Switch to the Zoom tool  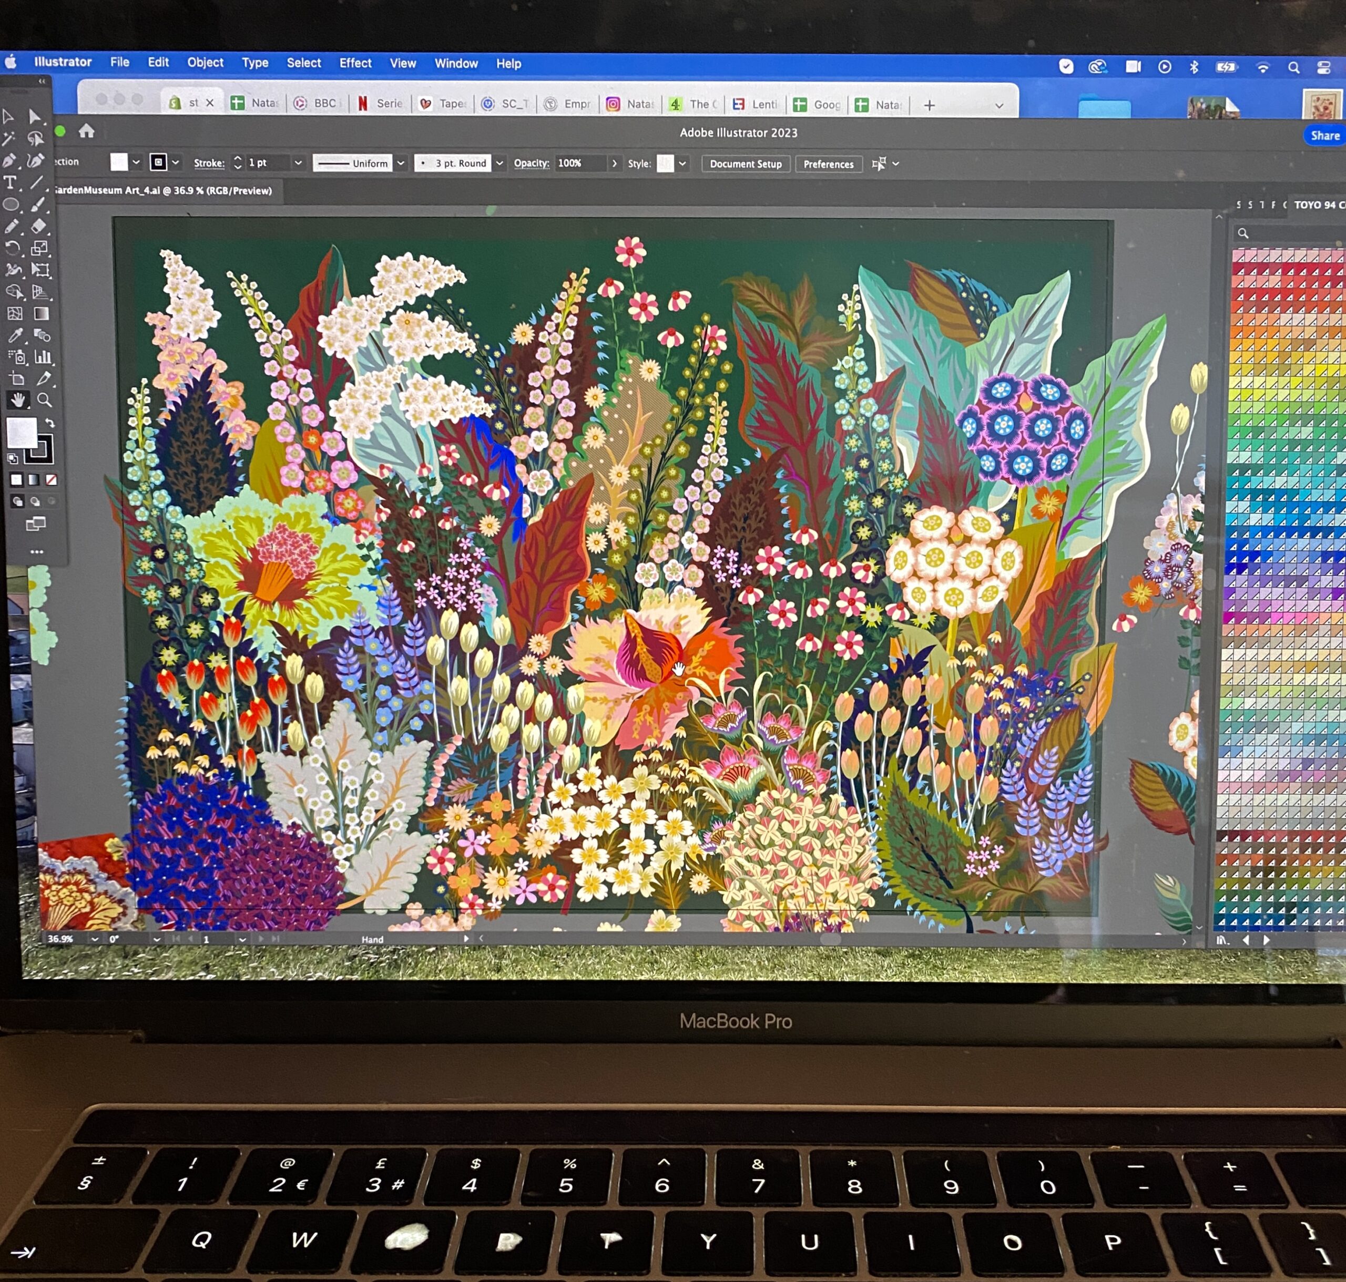point(45,400)
